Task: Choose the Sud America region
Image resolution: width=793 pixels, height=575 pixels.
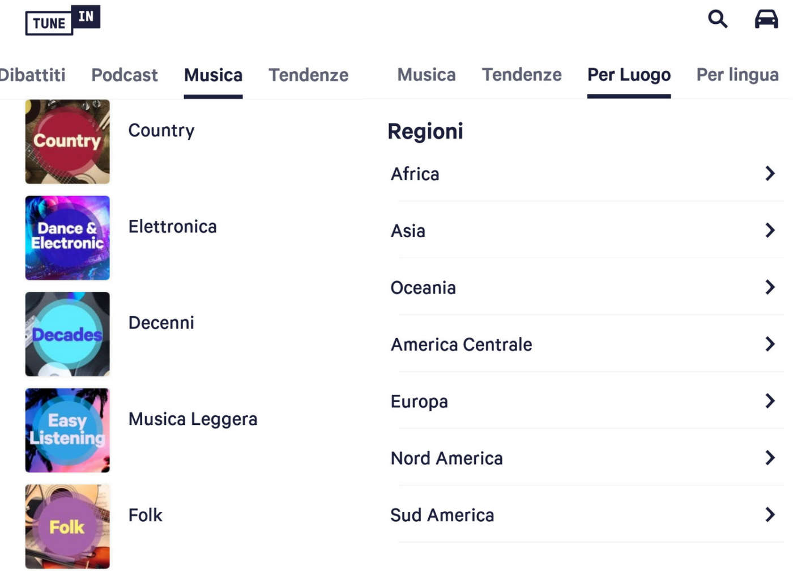Action: pyautogui.click(x=442, y=515)
